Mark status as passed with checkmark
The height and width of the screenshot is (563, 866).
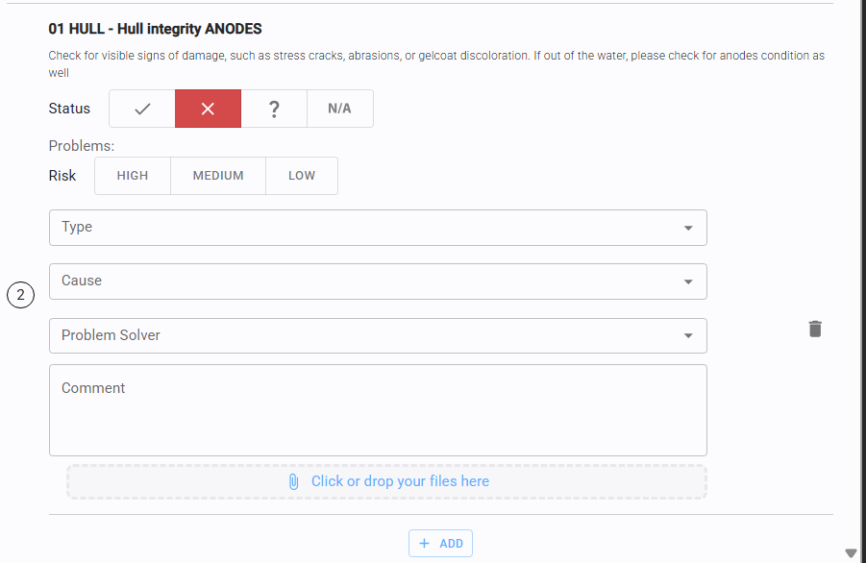point(142,109)
